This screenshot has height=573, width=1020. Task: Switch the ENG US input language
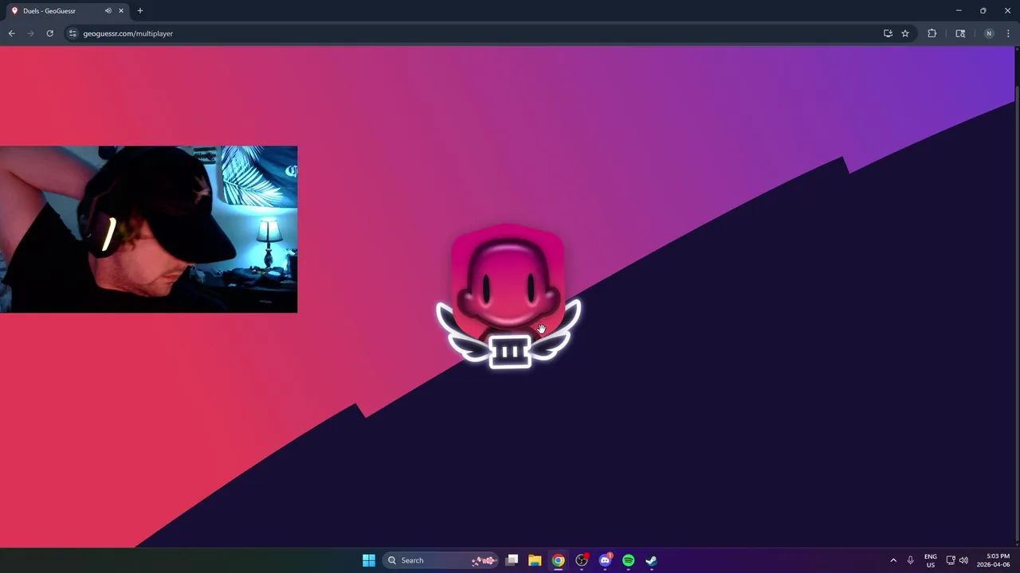pos(930,560)
